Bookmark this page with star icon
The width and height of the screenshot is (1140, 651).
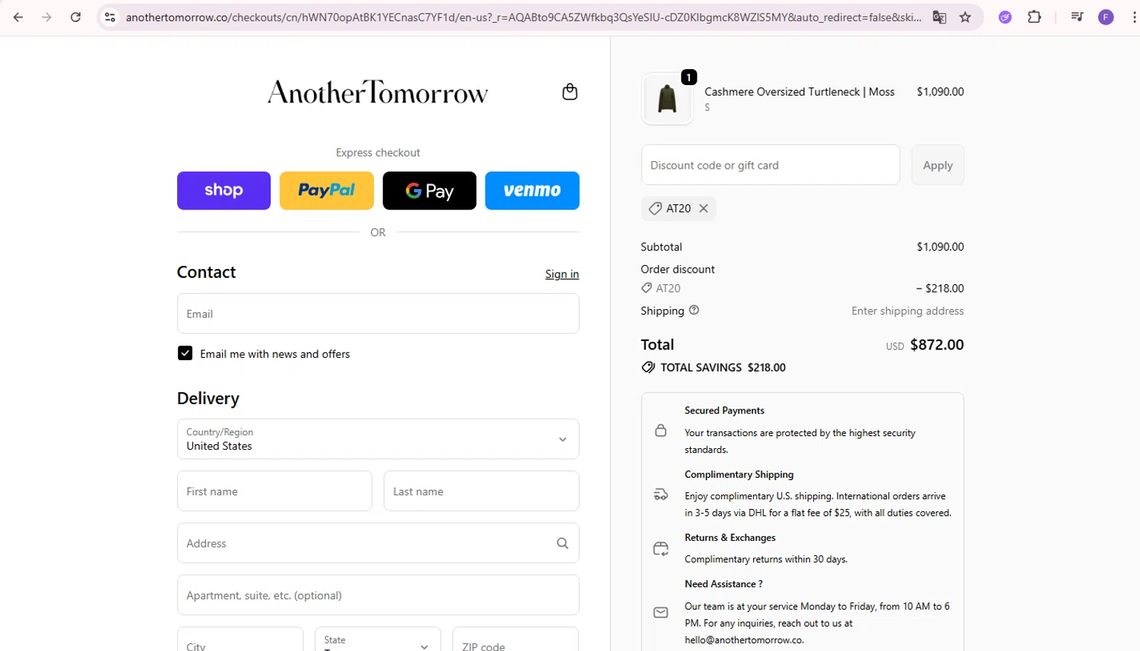[x=965, y=17]
